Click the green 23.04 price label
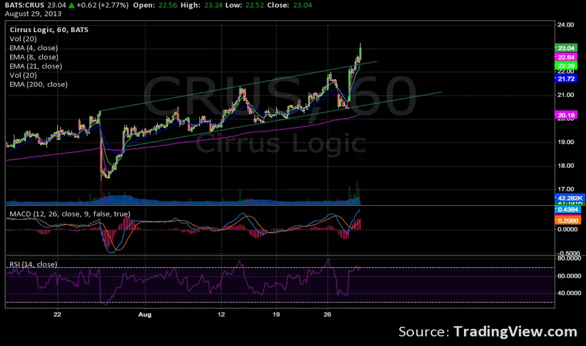Screen dimensions: 586x346 tap(566, 48)
